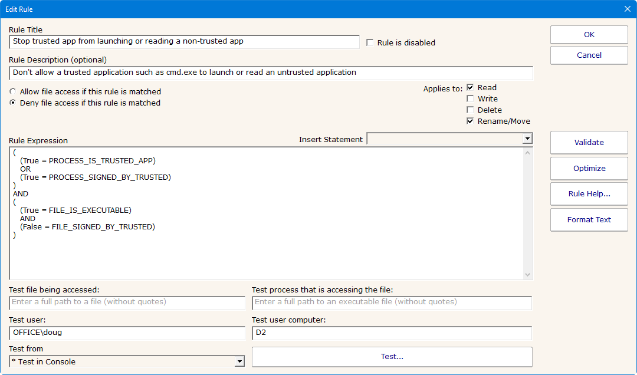
Task: Select 'Allow file access if this rule is matched'
Action: [13, 92]
